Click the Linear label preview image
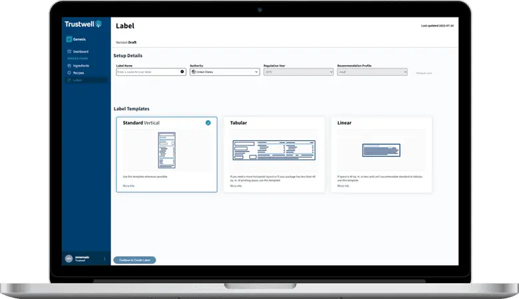This screenshot has height=299, width=519. tap(381, 150)
